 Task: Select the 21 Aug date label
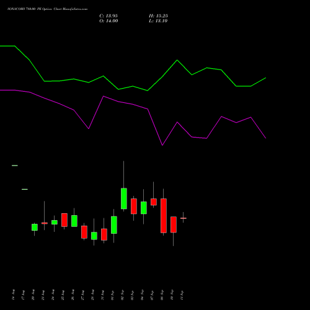43,295
